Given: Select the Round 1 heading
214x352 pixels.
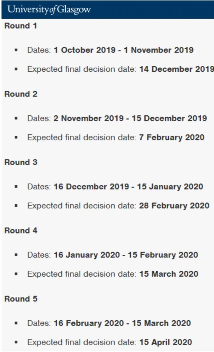Looking at the screenshot, I should (x=21, y=26).
